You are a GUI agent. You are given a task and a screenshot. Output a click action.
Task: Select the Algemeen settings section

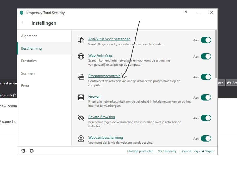tap(45, 36)
